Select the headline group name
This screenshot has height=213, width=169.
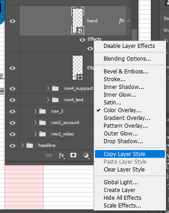(x=47, y=145)
